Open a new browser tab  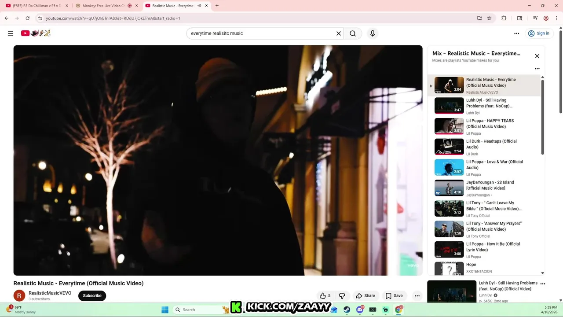[x=217, y=6]
